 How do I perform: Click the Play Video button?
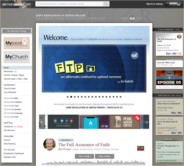(104, 156)
